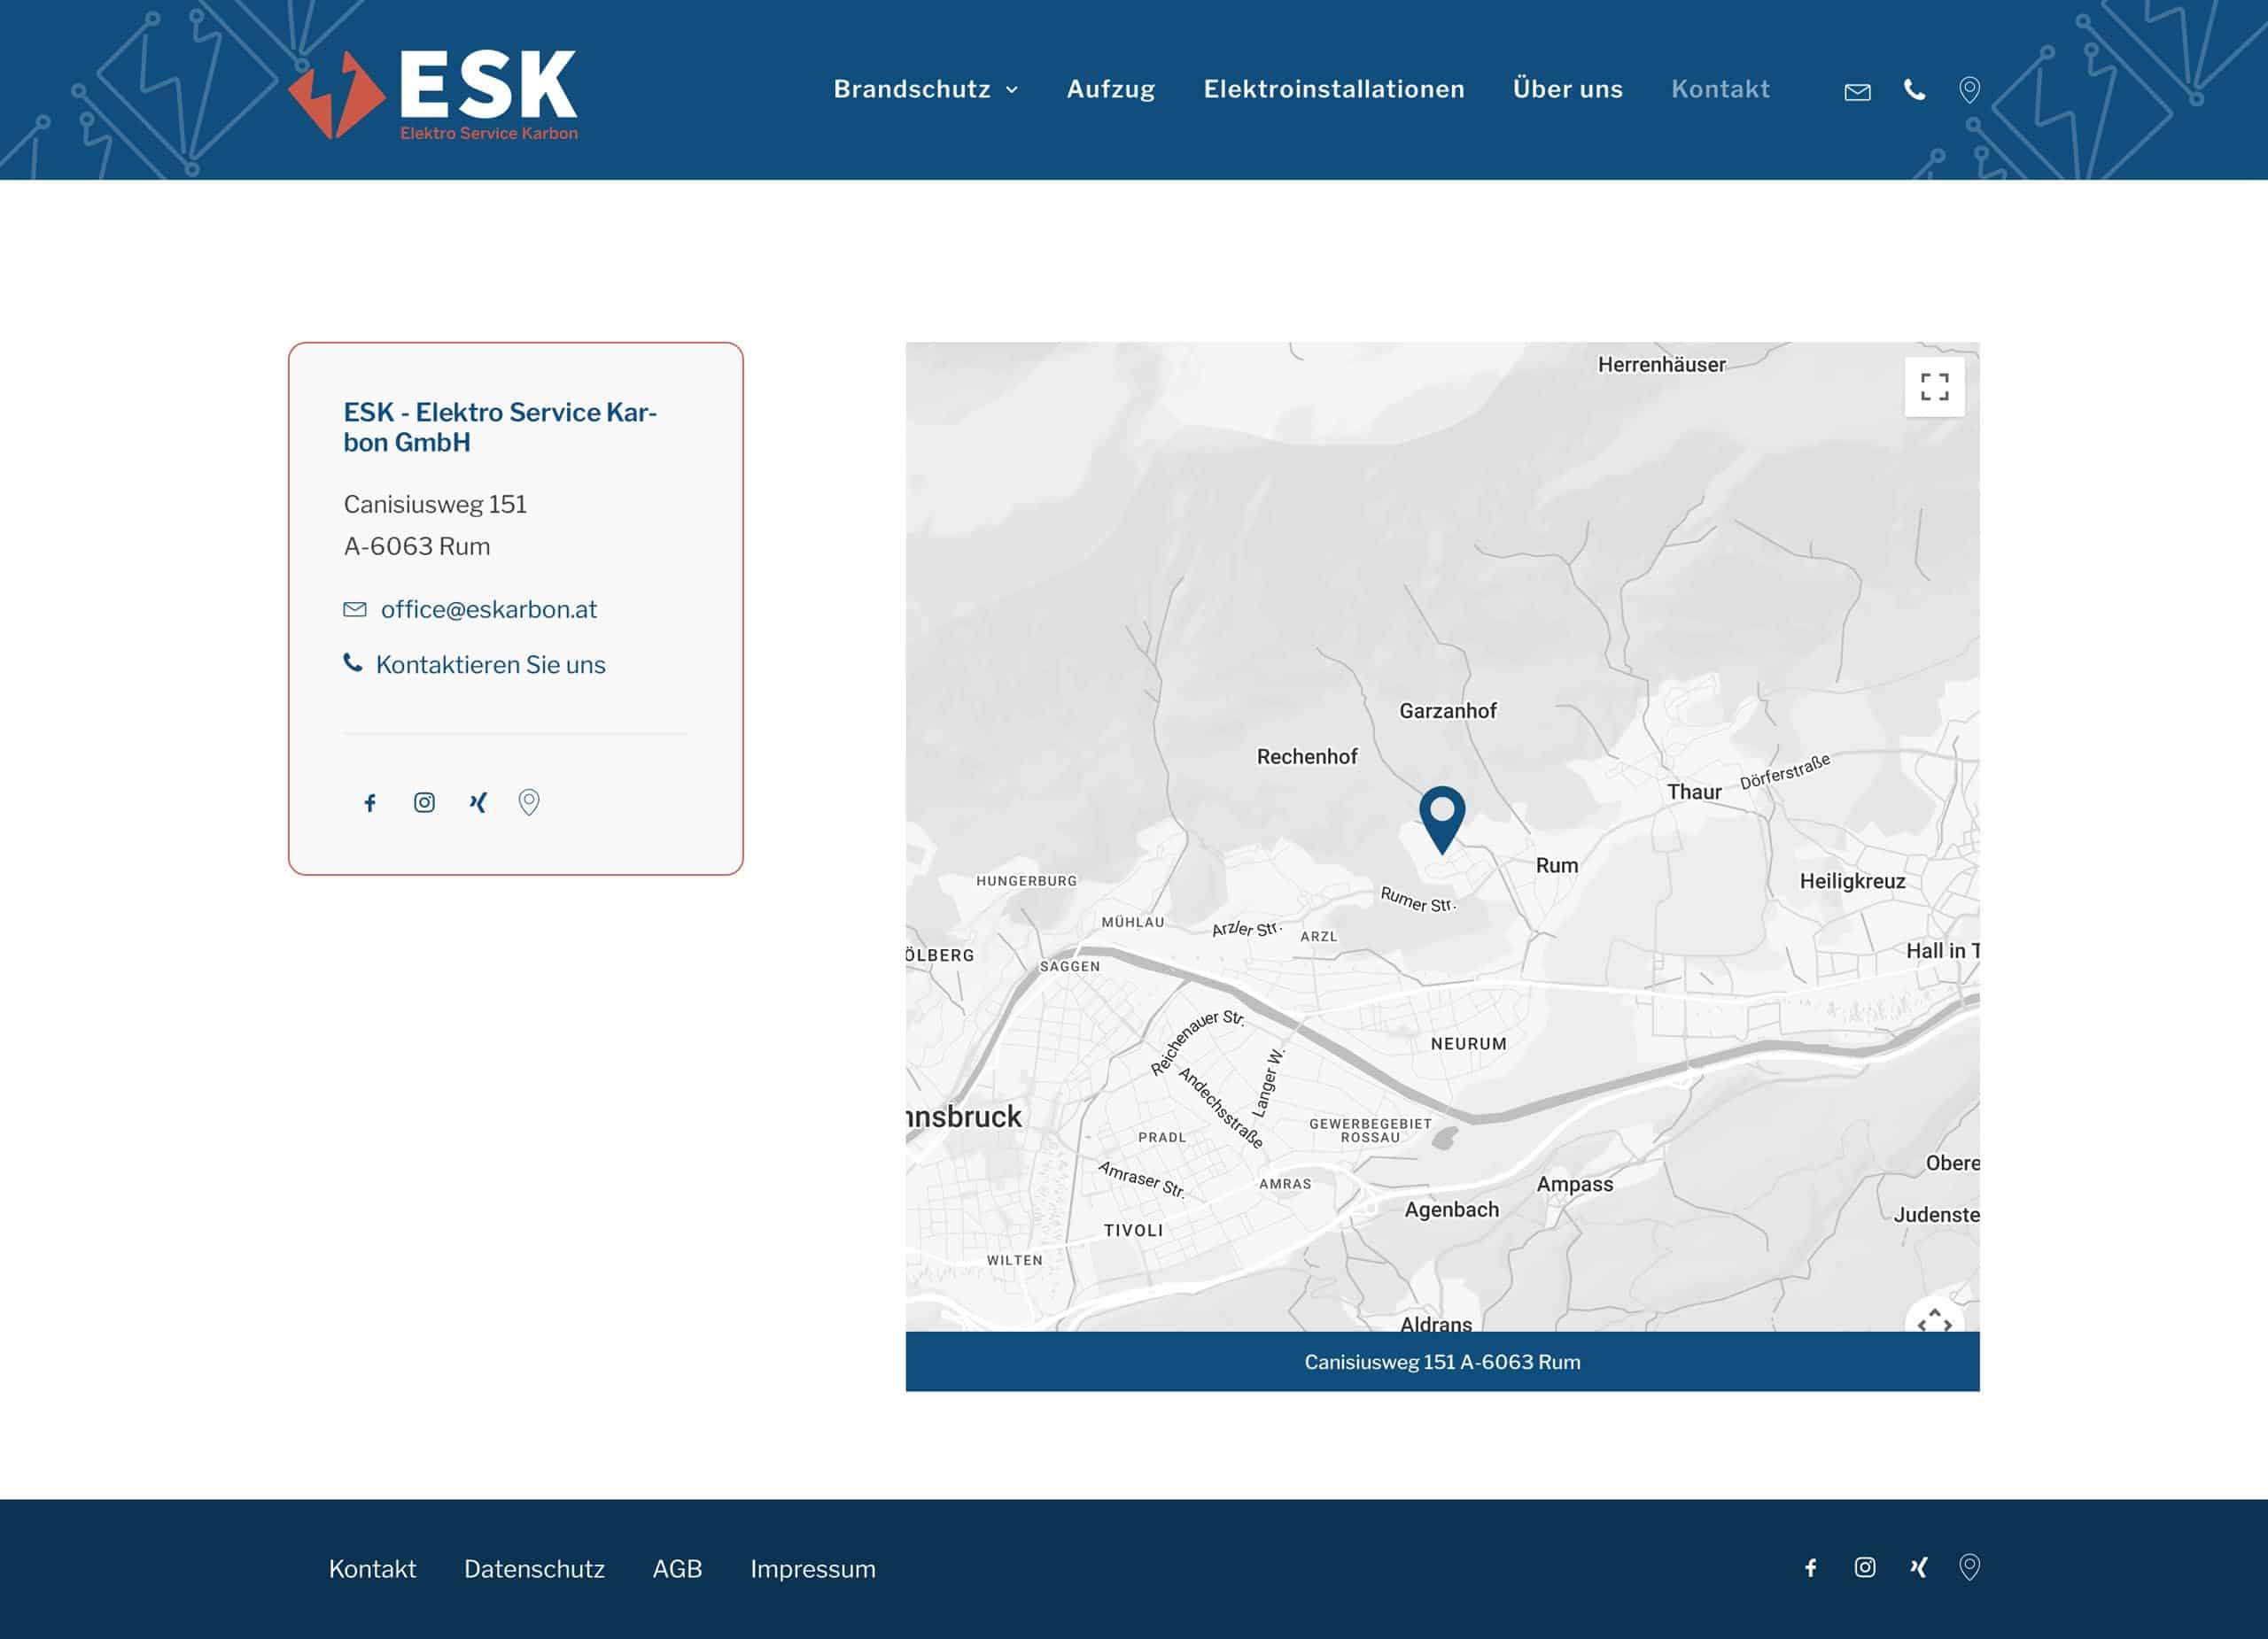Select Kontakt in main navigation
Image resolution: width=2268 pixels, height=1639 pixels.
pos(1720,89)
